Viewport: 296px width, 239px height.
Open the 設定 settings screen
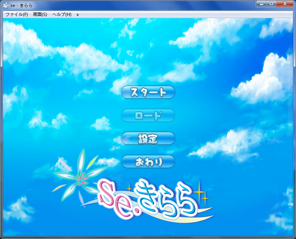click(148, 138)
